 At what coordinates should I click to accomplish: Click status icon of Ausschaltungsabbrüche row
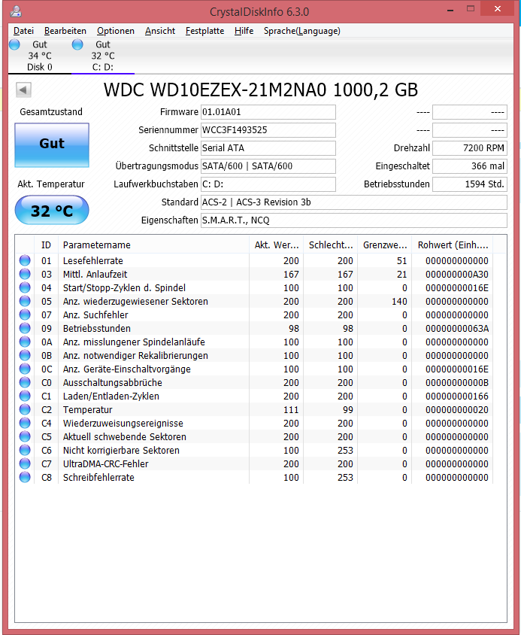(25, 382)
